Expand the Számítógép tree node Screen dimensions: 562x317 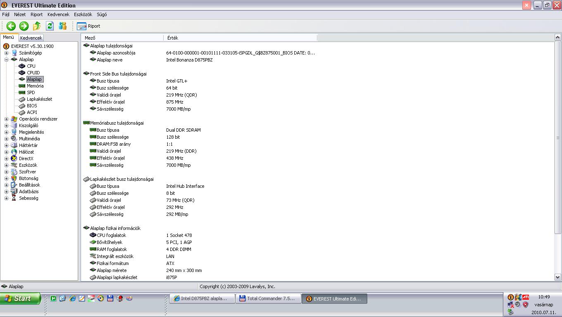[x=6, y=53]
